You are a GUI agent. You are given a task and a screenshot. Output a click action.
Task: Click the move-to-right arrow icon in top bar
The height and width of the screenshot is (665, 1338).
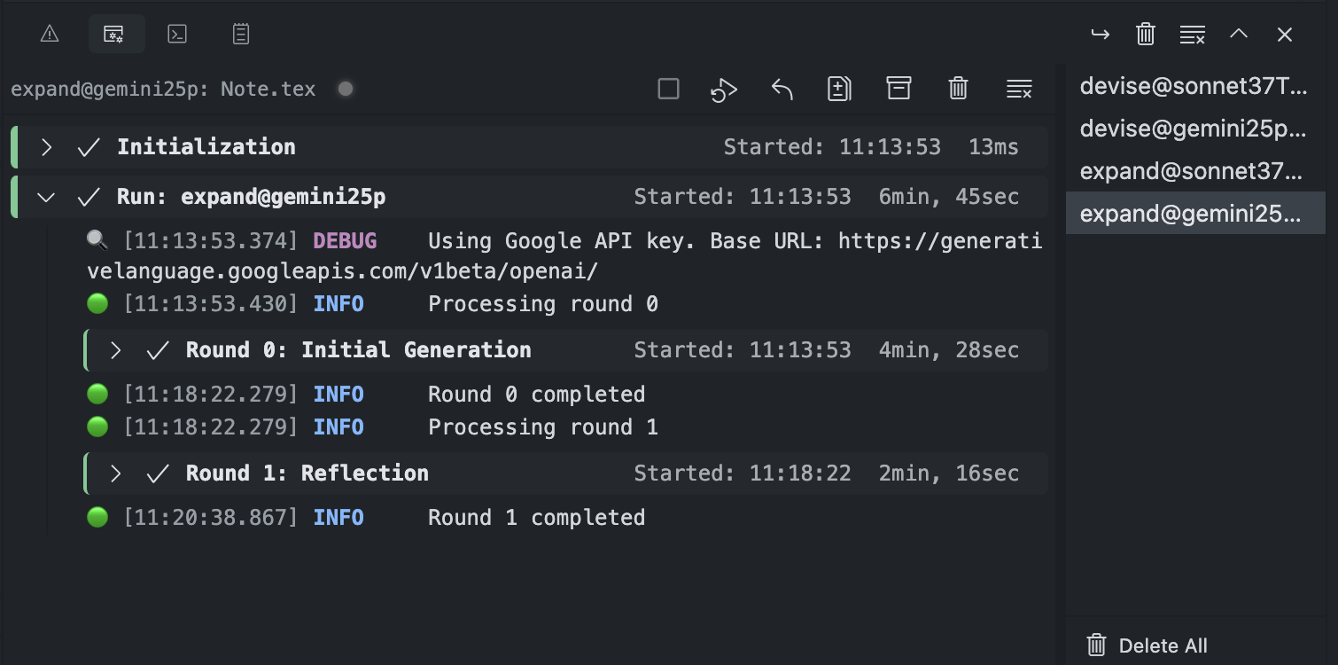point(1100,35)
